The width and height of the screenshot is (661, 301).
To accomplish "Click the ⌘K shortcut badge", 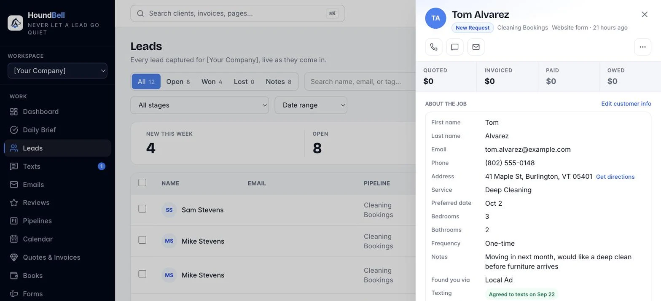I will [x=332, y=13].
